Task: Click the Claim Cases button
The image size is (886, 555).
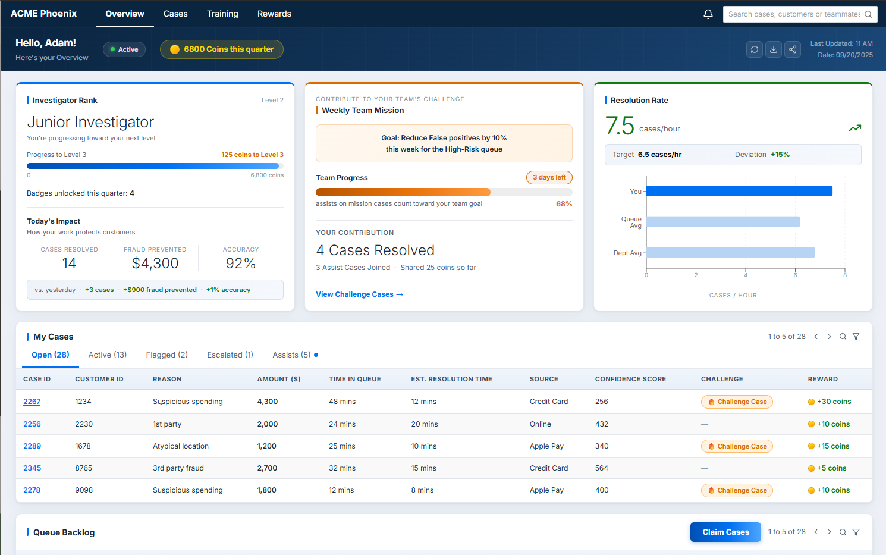Action: pyautogui.click(x=725, y=532)
